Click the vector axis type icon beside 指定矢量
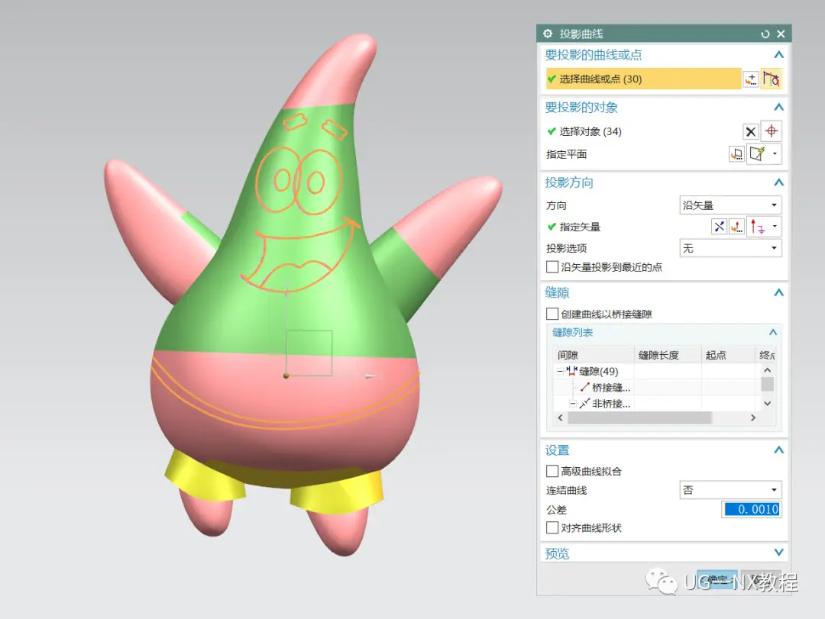Screen dimensions: 825x619 (757, 227)
